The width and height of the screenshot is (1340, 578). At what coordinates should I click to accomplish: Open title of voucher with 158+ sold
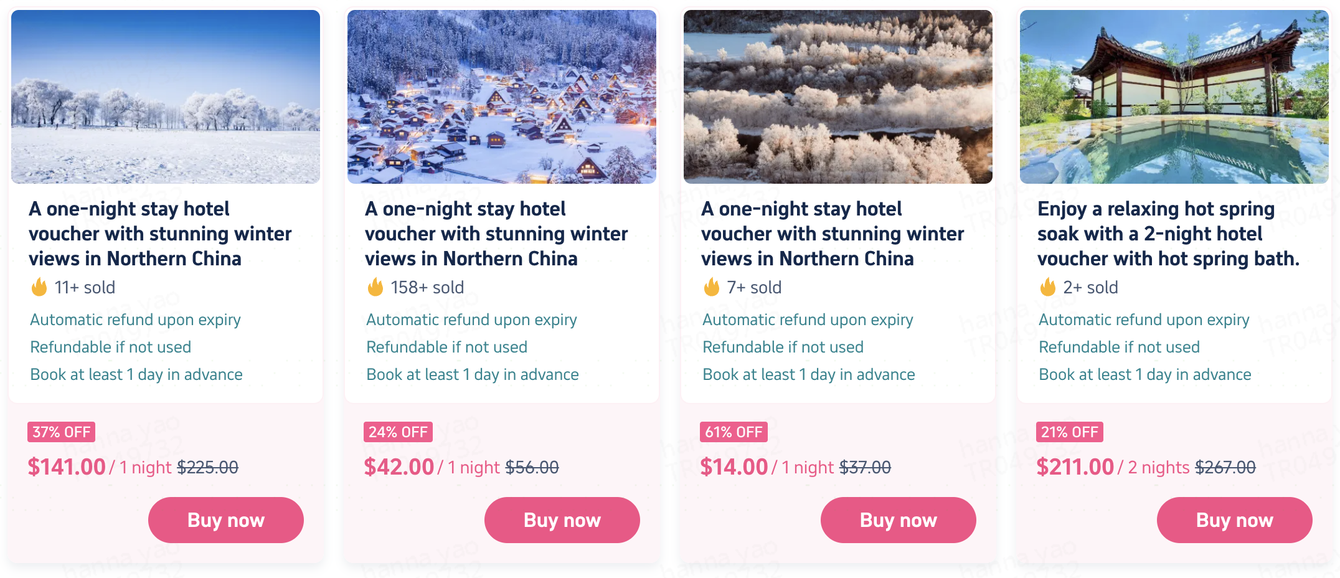[x=496, y=234]
